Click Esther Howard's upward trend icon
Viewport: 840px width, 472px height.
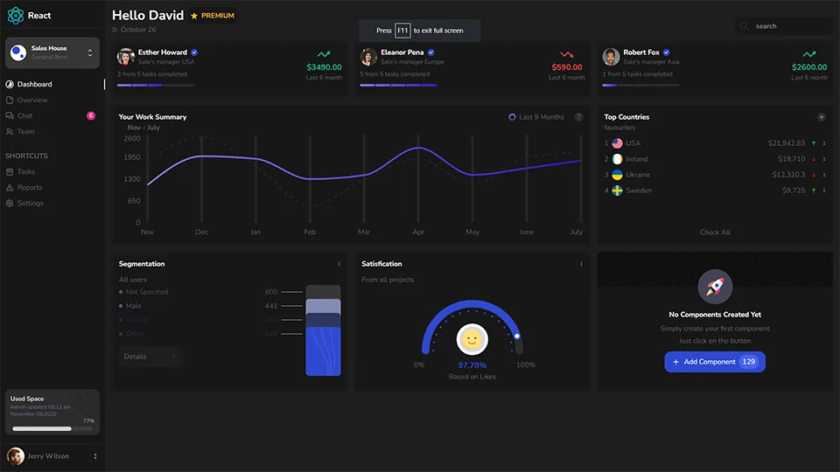tap(324, 54)
